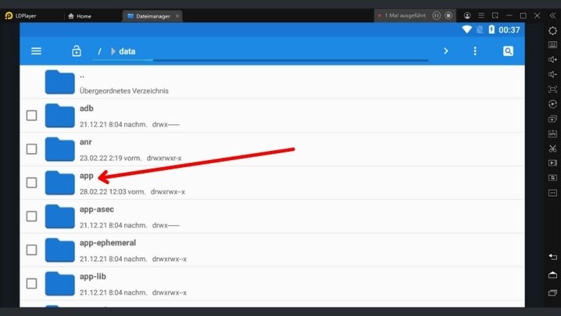Tick the app folder checkbox
Image resolution: width=561 pixels, height=316 pixels.
tap(32, 183)
